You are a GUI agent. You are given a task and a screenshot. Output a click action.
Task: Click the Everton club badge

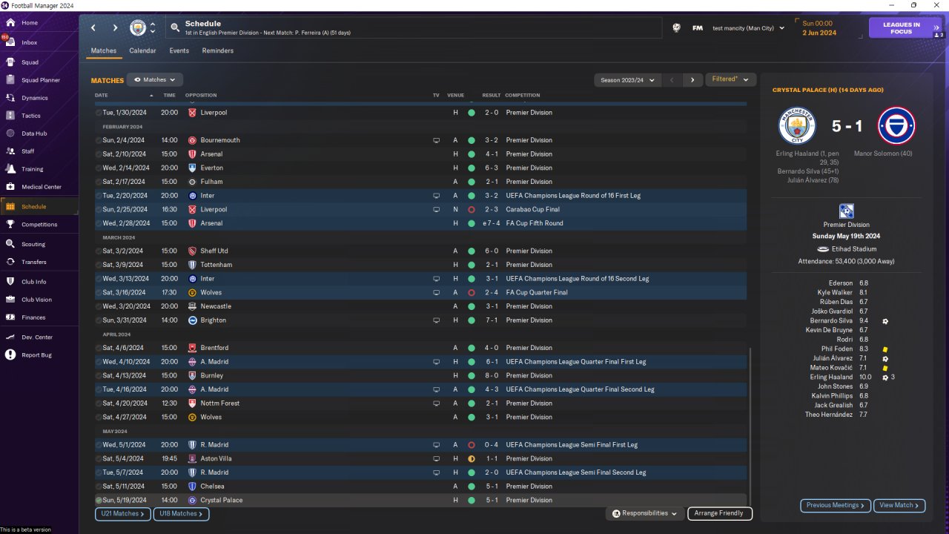193,168
